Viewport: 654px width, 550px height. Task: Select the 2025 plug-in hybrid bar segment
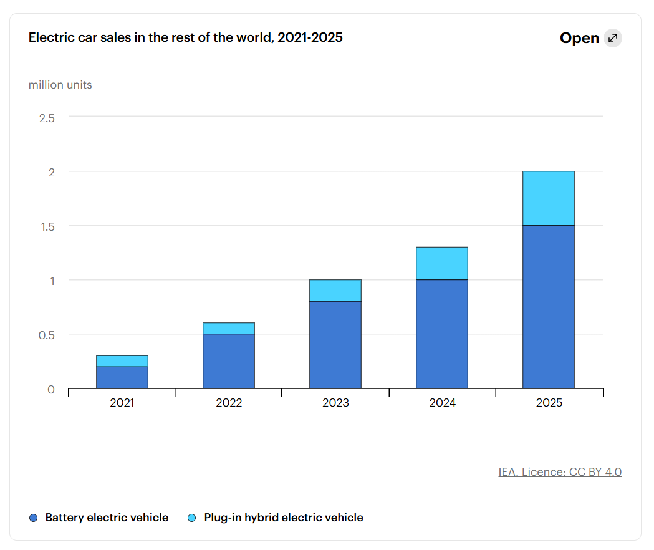(x=549, y=198)
